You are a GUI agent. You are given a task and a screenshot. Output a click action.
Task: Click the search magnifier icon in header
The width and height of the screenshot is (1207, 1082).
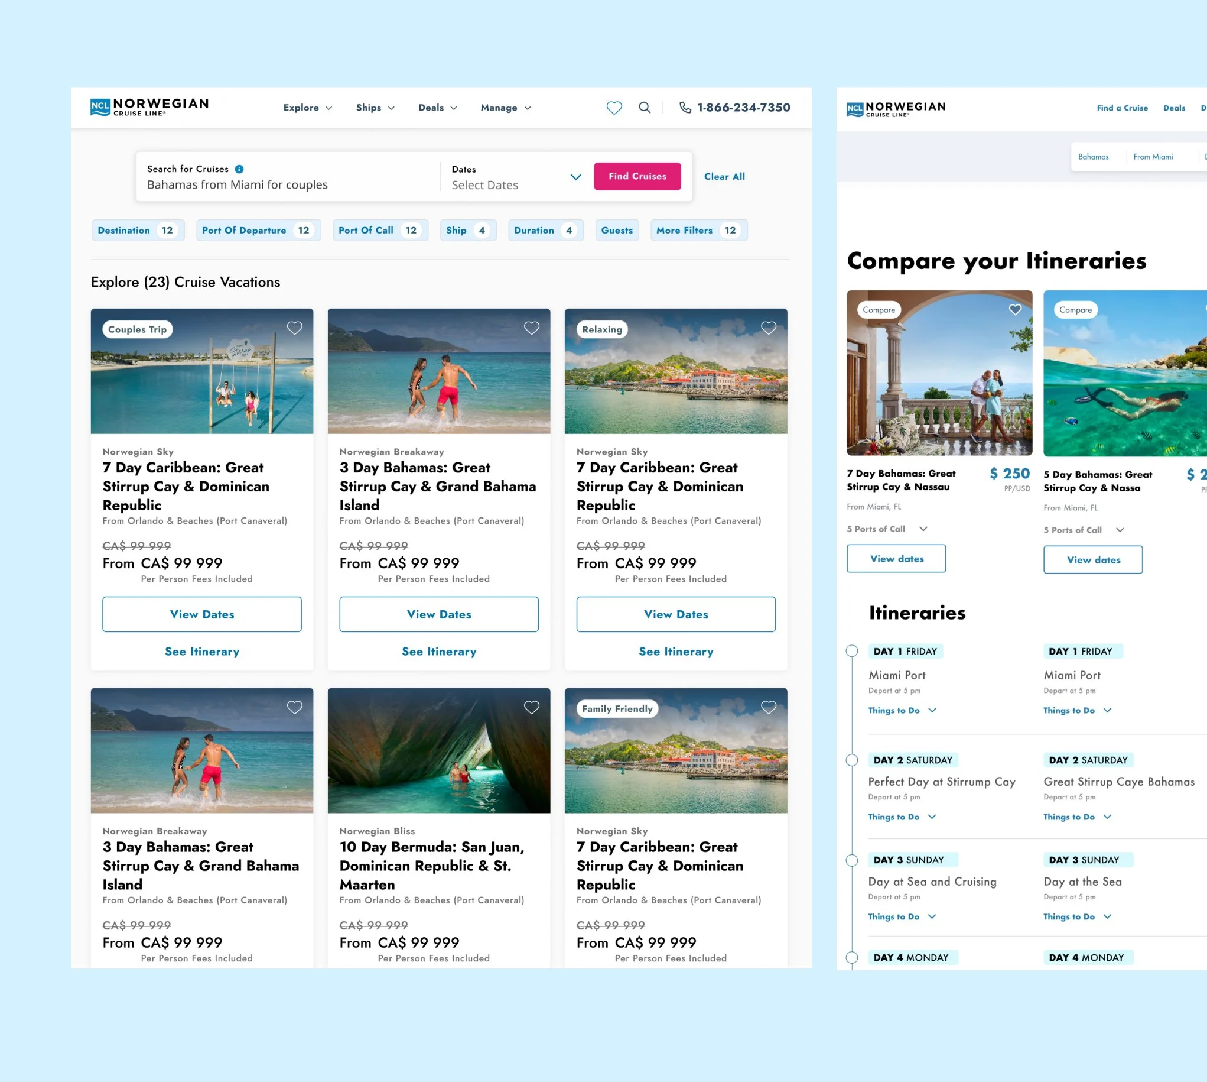point(644,108)
